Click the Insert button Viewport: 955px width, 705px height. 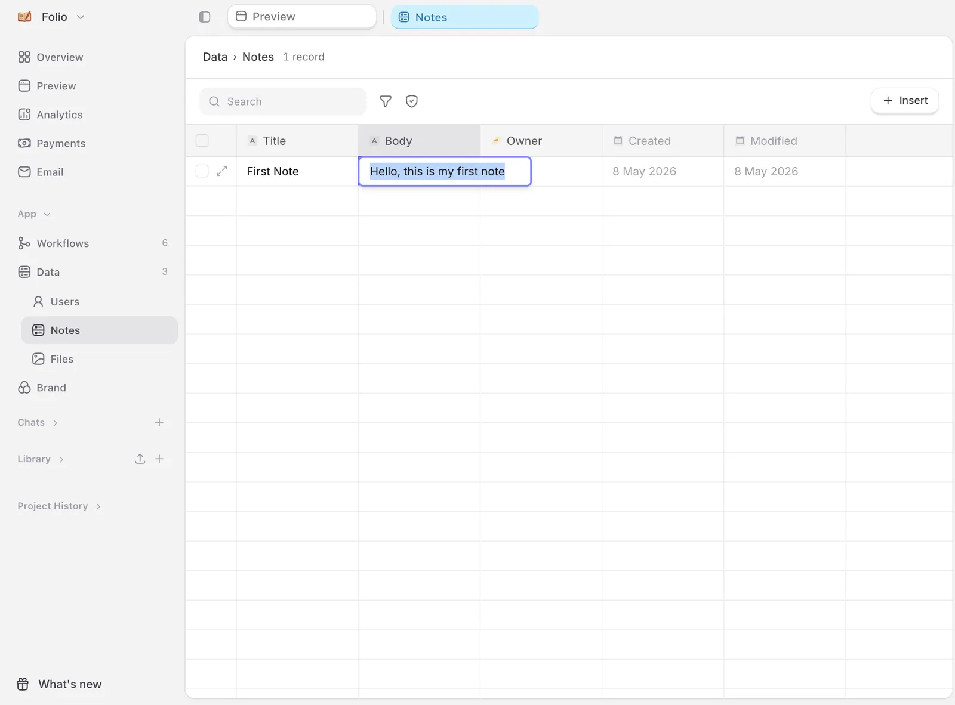905,100
